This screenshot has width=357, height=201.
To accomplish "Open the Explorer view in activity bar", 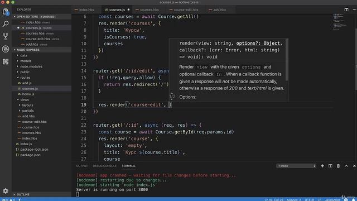I will [x=6, y=12].
